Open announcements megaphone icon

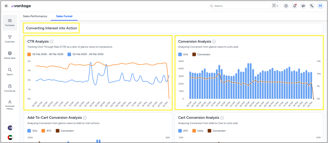point(303,6)
